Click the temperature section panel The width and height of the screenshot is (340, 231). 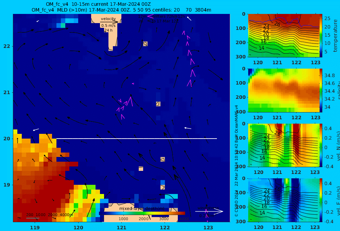pyautogui.click(x=284, y=36)
